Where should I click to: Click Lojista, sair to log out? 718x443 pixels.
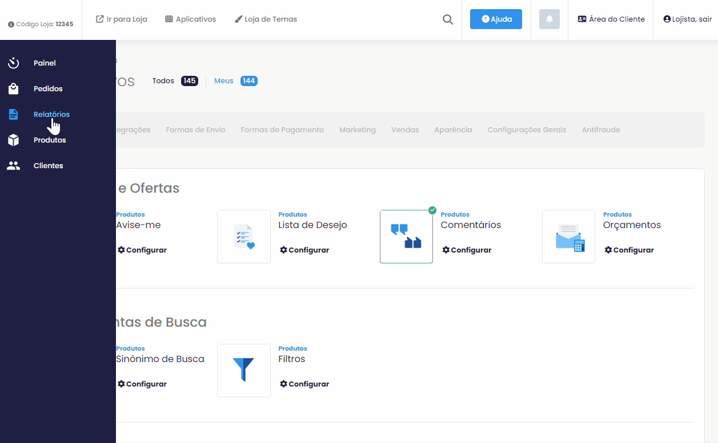click(688, 19)
